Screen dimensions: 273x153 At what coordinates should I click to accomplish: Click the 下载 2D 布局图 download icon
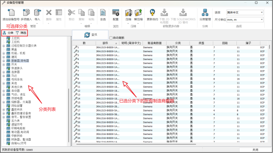tap(164, 13)
